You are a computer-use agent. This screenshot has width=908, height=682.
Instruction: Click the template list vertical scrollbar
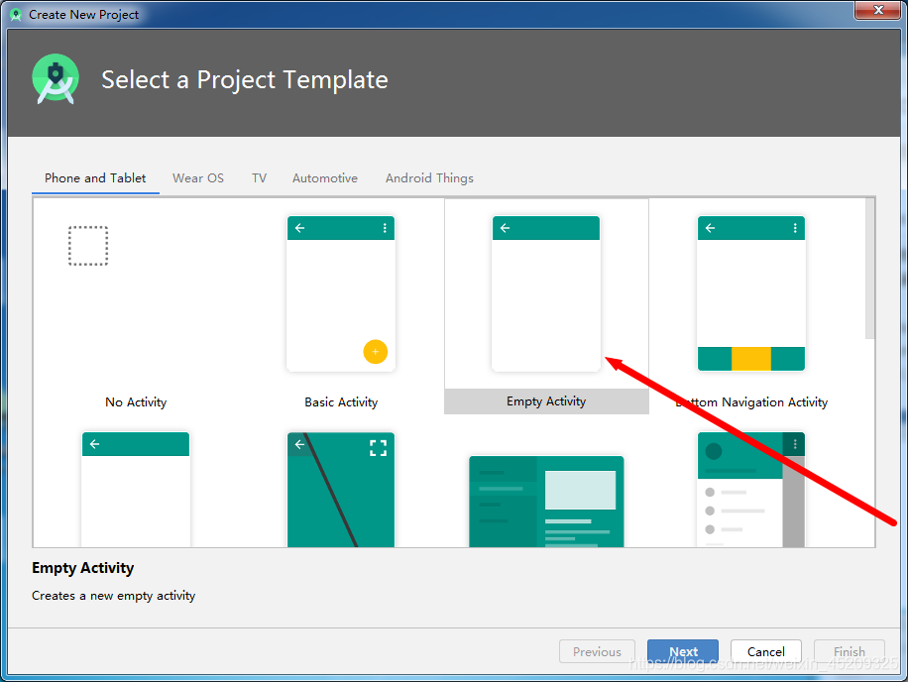point(869,268)
